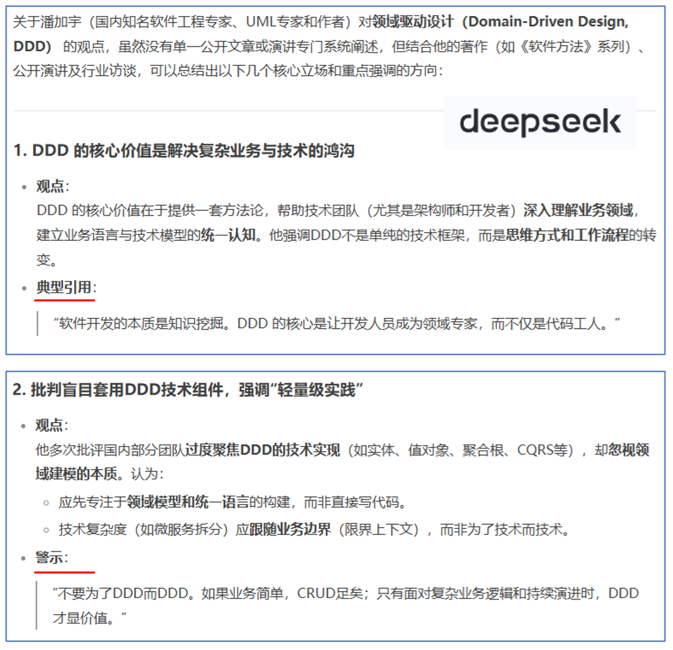This screenshot has width=673, height=650.
Task: Click the intro text '关于潘加宇'
Action: pyautogui.click(x=47, y=21)
